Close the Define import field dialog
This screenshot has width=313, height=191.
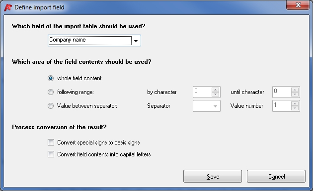click(298, 5)
